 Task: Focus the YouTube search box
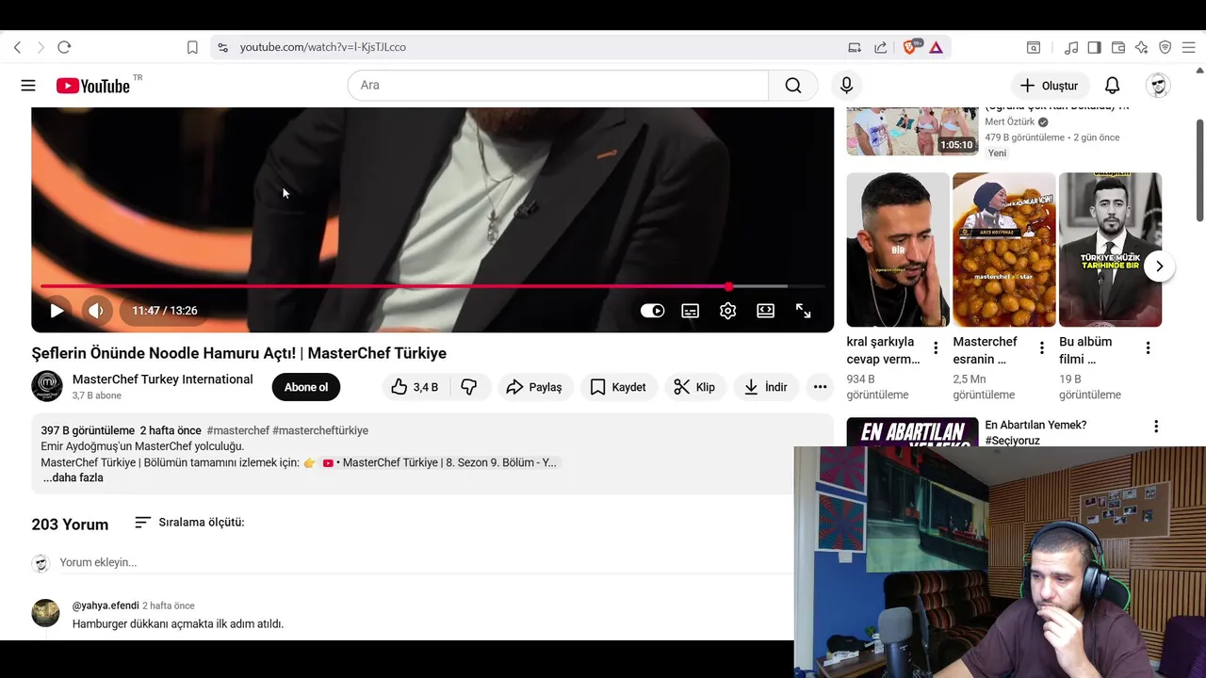coord(558,85)
